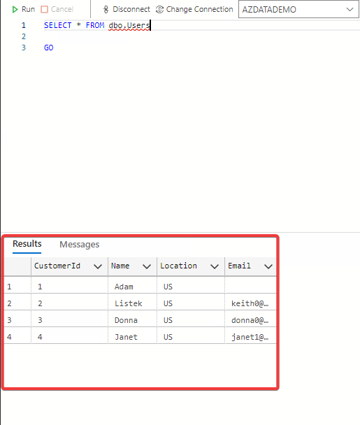This screenshot has height=425, width=360.
Task: Switch to the Messages tab
Action: coord(80,245)
